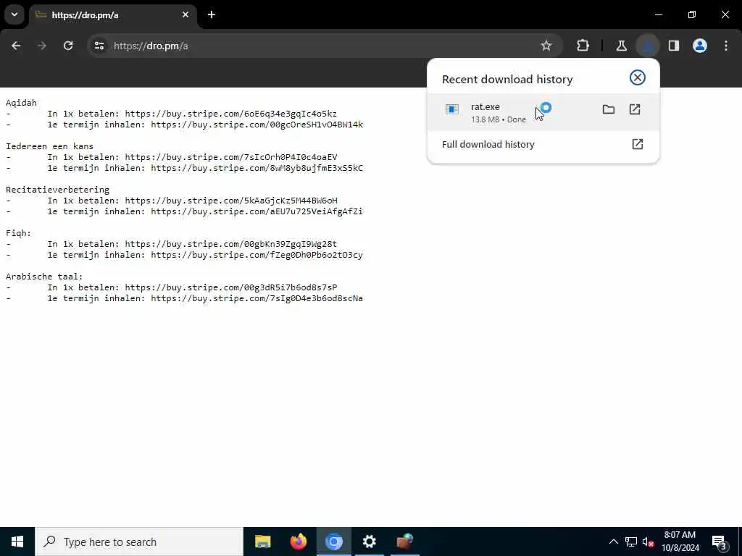Screen dimensions: 742x556
Task: Click Recitatieverbetering heading text
Action: click(57, 190)
